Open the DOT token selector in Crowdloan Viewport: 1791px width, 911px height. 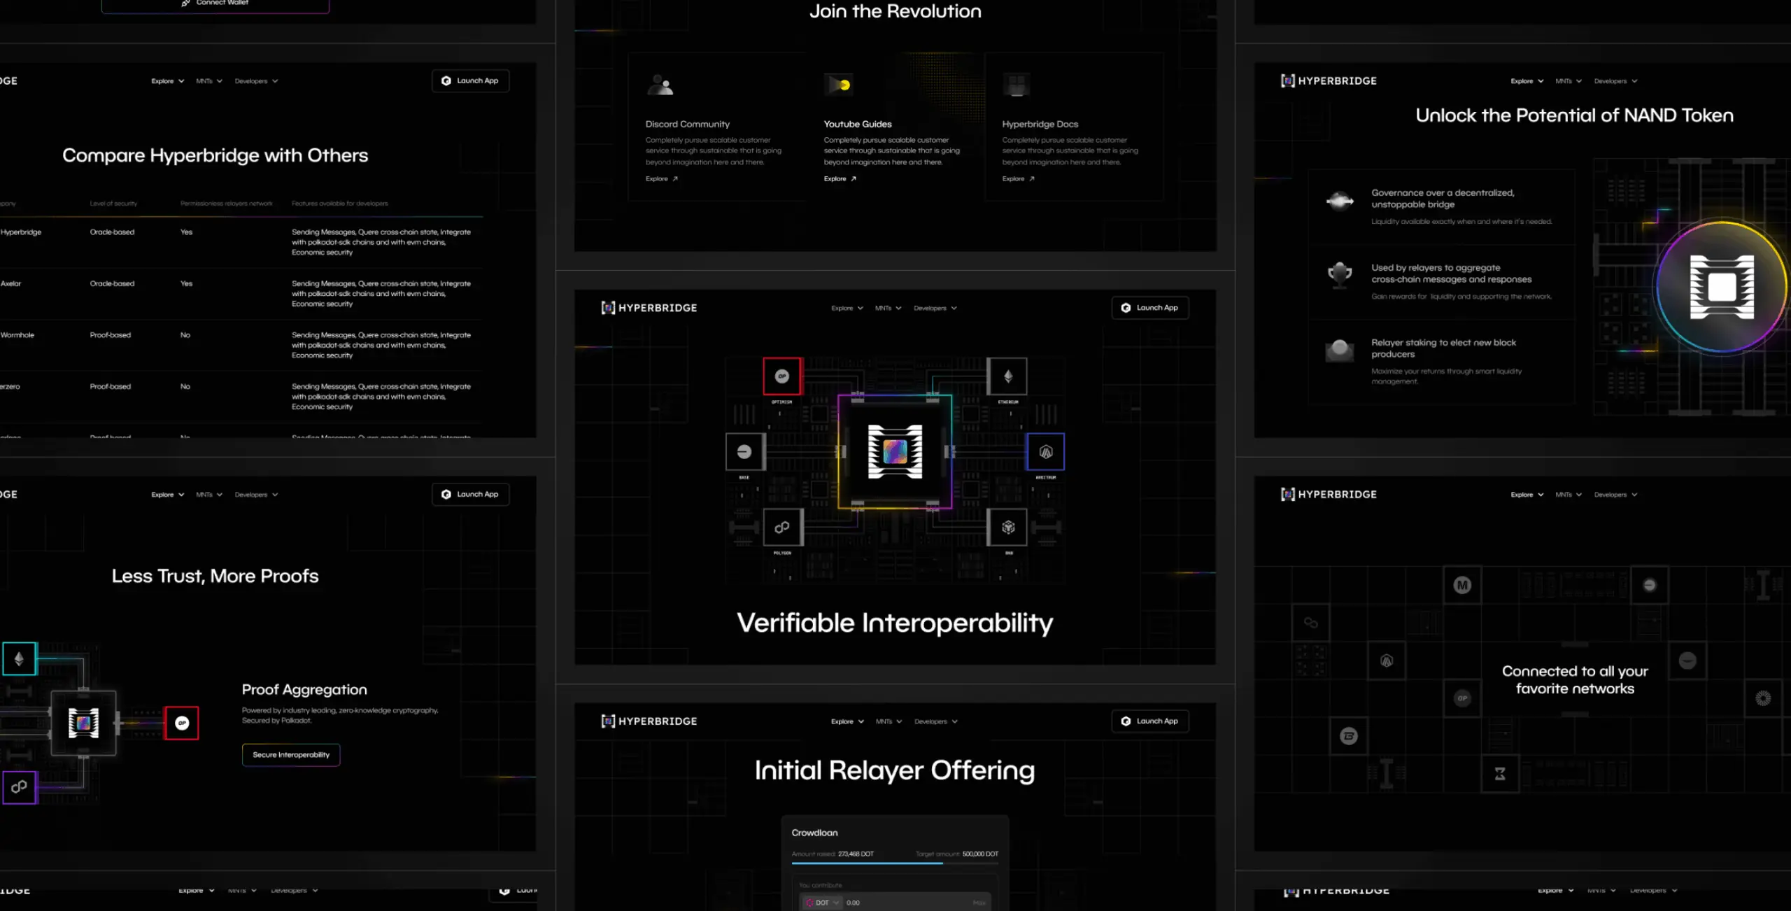click(x=822, y=903)
